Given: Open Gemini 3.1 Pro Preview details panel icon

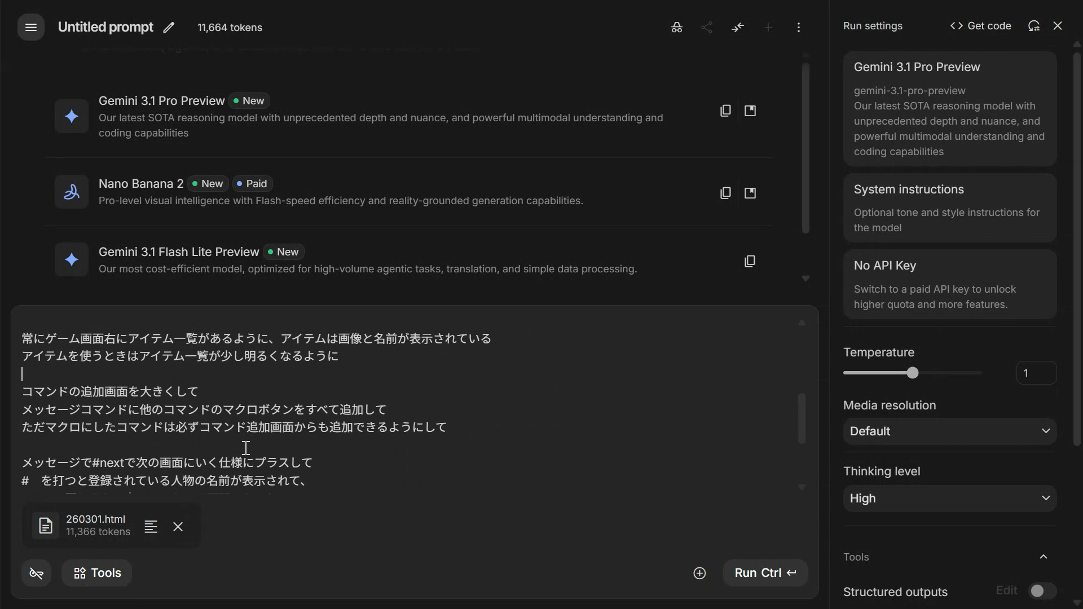Looking at the screenshot, I should [x=750, y=111].
